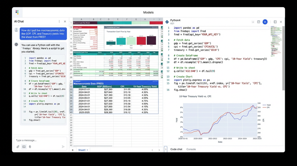
Task: Click the spreadsheet horizontal scrollbar
Action: click(x=93, y=146)
